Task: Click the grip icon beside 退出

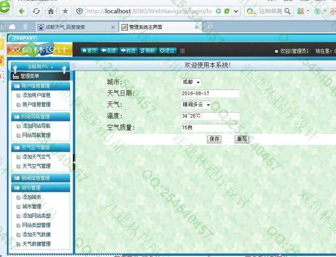Action: [x=182, y=51]
